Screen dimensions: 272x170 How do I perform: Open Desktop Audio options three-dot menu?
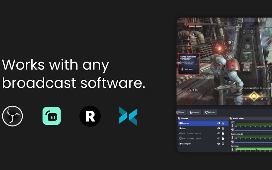tap(233, 137)
